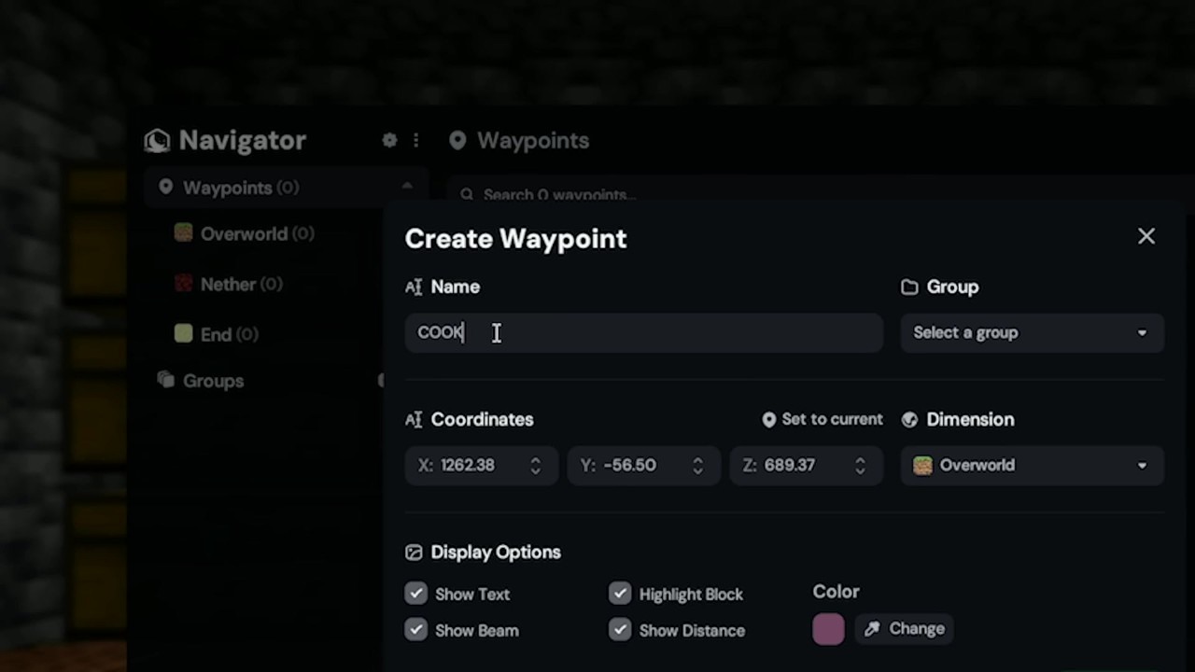Click the Groups stack icon
The height and width of the screenshot is (672, 1195).
(166, 380)
